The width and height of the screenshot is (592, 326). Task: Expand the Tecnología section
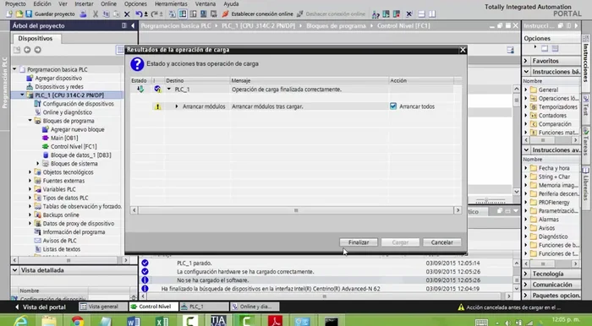pos(526,274)
